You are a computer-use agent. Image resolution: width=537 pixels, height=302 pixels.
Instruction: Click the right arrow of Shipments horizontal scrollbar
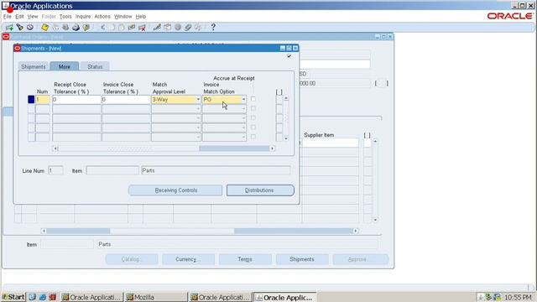(x=272, y=148)
